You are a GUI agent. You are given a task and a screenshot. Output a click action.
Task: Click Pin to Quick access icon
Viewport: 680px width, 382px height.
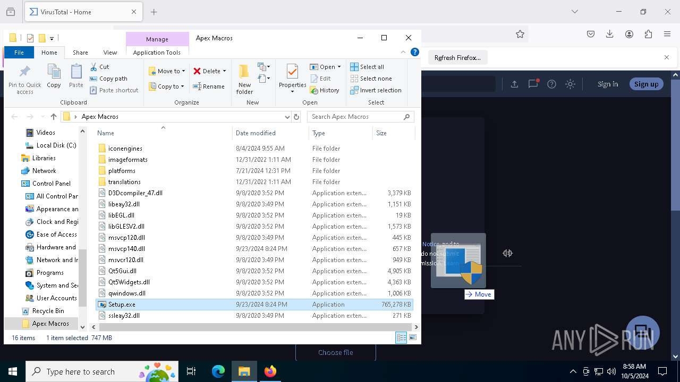pos(24,80)
